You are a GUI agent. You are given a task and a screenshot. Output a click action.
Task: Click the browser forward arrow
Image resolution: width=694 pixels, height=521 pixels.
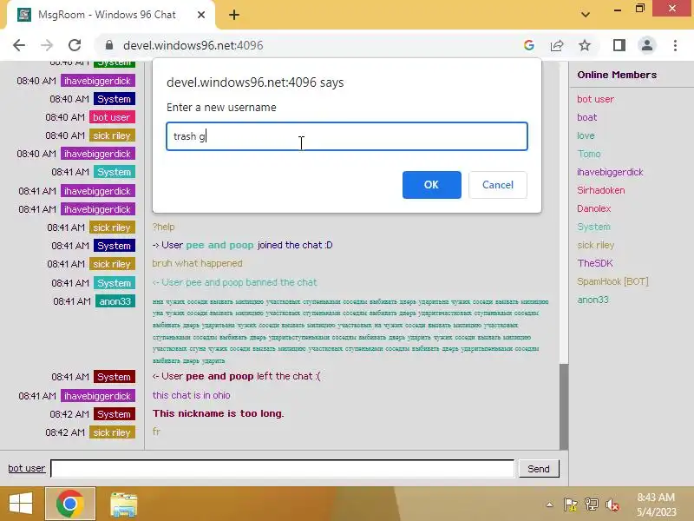[47, 45]
